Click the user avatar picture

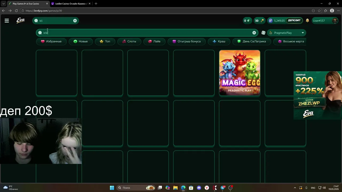pos(335,21)
